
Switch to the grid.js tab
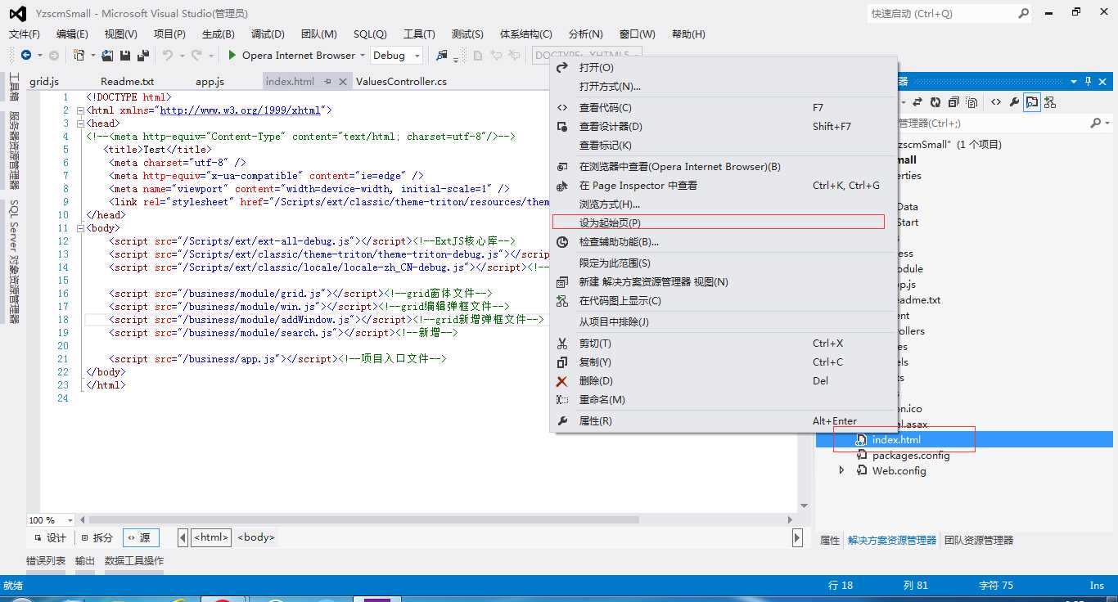(44, 81)
